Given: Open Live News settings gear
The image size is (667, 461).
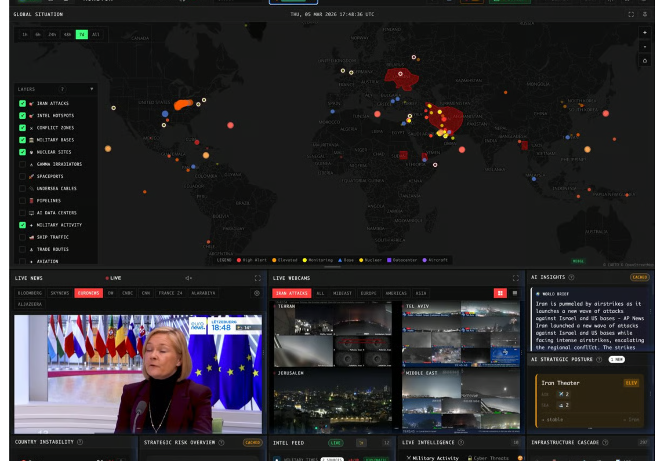Looking at the screenshot, I should (257, 293).
